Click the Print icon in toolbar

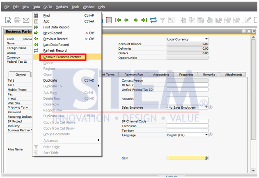click(x=17, y=20)
